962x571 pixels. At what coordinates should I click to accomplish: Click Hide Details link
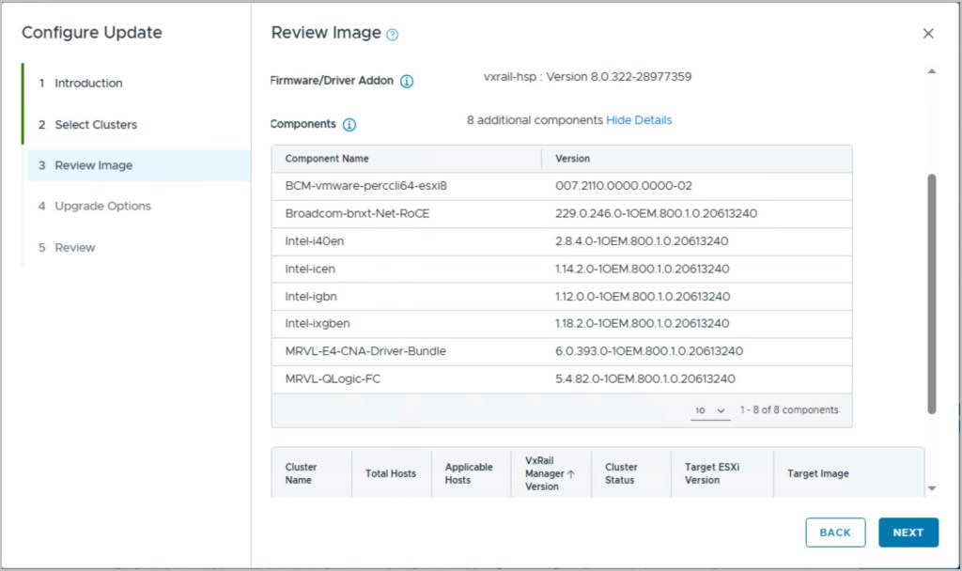tap(639, 120)
